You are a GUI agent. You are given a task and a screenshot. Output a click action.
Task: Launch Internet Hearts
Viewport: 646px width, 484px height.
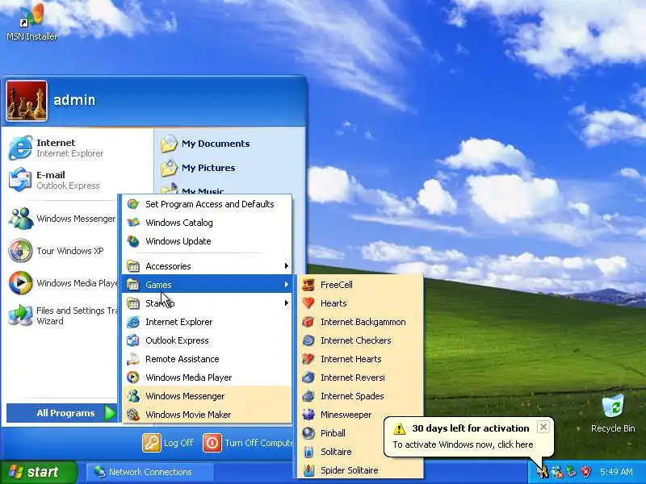tap(360, 359)
